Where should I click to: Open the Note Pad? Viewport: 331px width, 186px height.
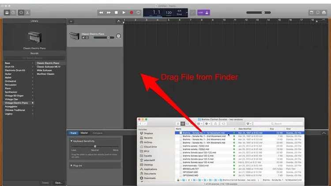[x=312, y=13]
